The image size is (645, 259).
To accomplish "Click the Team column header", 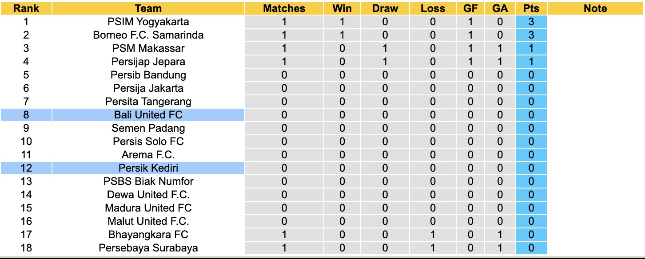I will click(x=148, y=8).
